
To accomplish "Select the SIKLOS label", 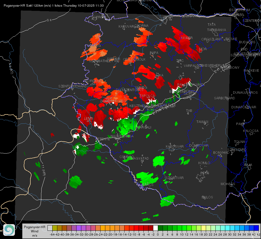I will [207, 197].
